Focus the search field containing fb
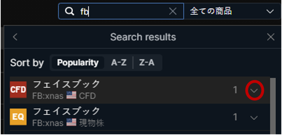This screenshot has width=282, height=135. tap(121, 11)
